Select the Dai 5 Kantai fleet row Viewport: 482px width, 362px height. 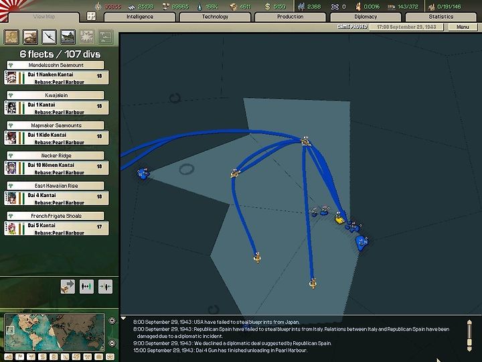[x=56, y=229]
